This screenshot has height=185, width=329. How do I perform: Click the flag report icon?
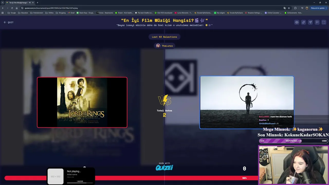coord(317,22)
